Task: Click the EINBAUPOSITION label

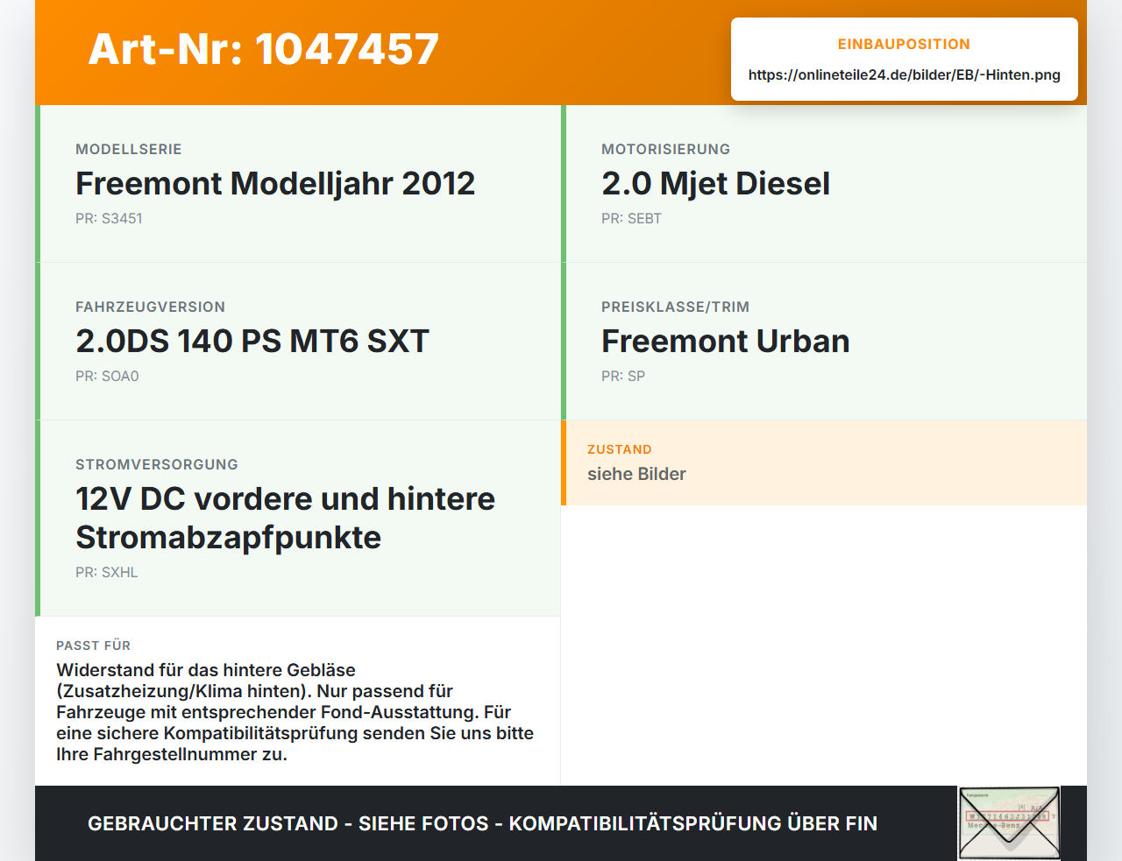Action: coord(904,44)
